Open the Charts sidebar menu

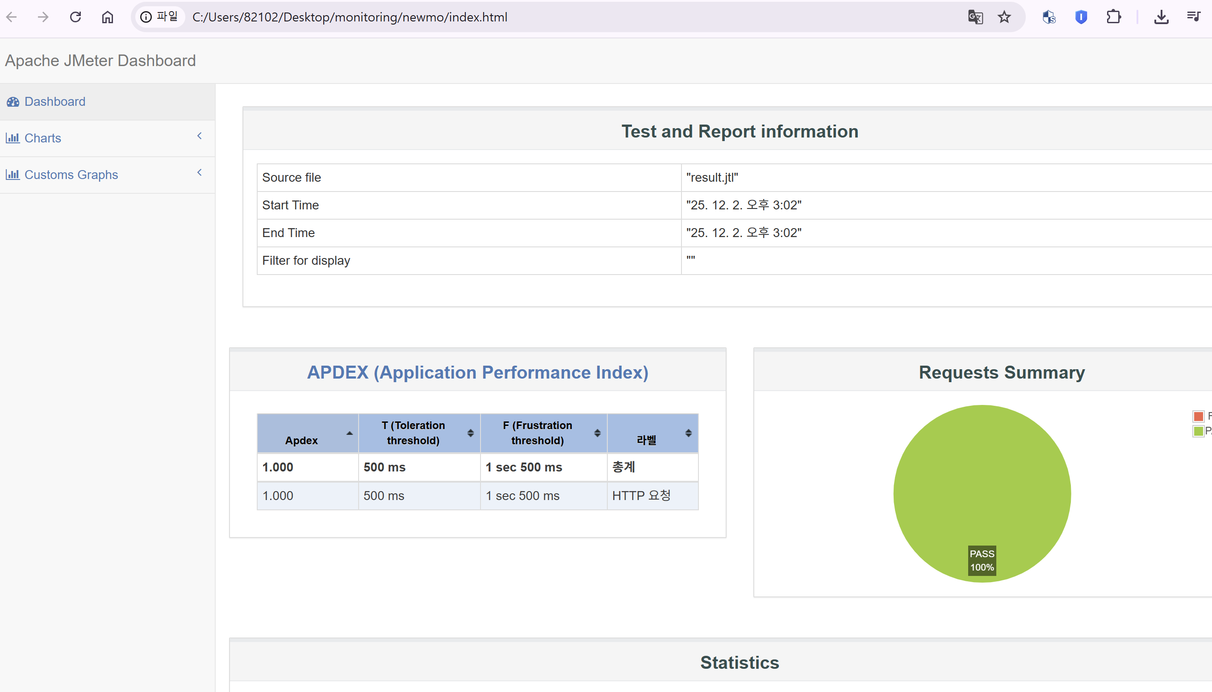coord(43,138)
